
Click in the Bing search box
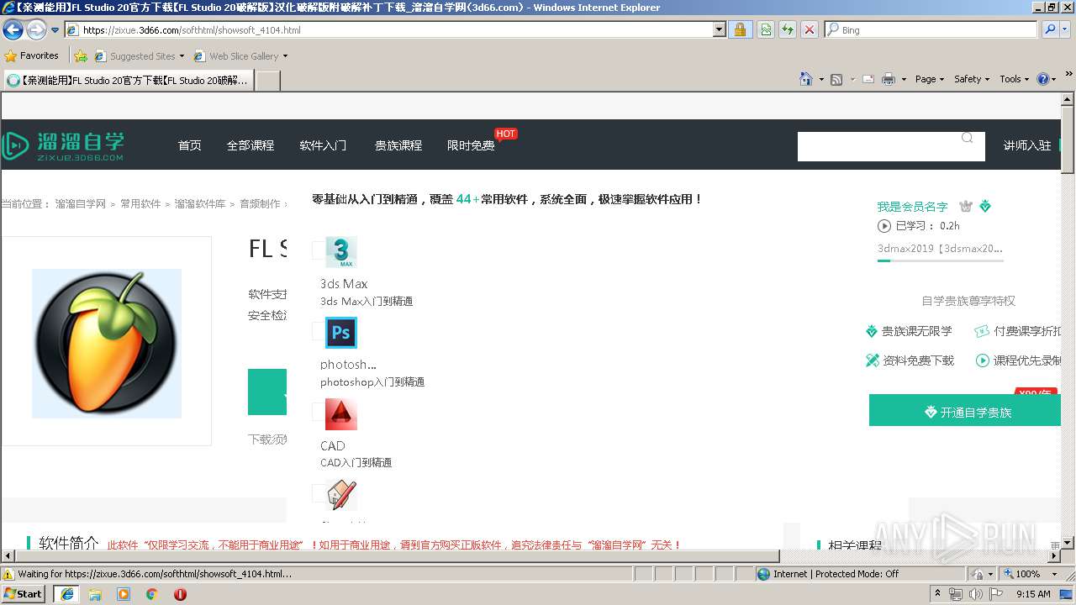[931, 29]
